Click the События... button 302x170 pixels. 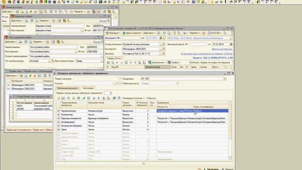[x=151, y=98]
